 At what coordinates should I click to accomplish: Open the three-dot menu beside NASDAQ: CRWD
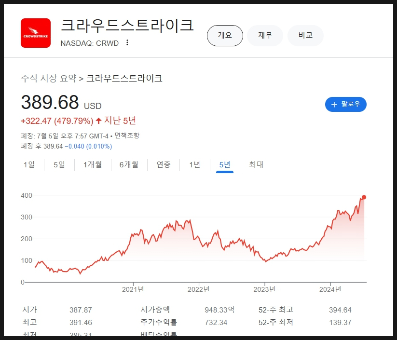[127, 42]
